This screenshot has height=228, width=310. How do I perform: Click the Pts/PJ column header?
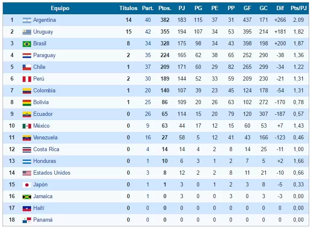point(298,8)
